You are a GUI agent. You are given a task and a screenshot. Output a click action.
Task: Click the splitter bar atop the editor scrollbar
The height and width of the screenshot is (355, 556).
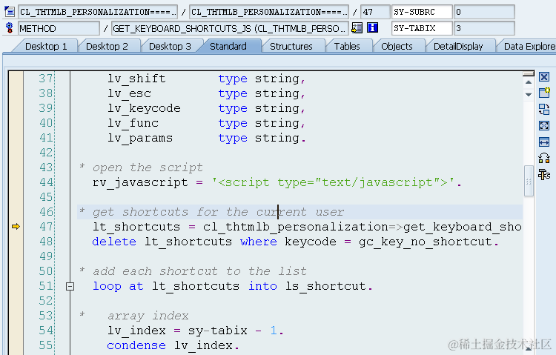[529, 73]
